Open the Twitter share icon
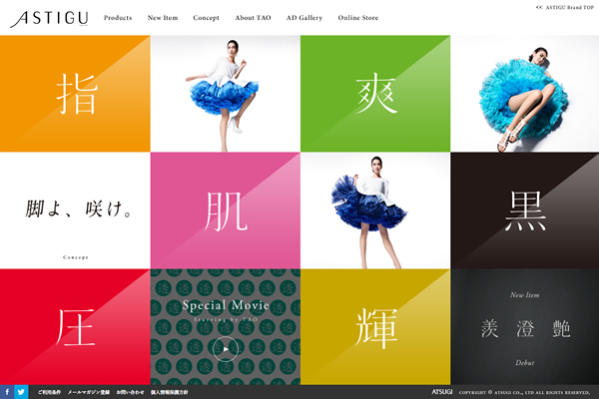This screenshot has width=599, height=399. (x=21, y=392)
